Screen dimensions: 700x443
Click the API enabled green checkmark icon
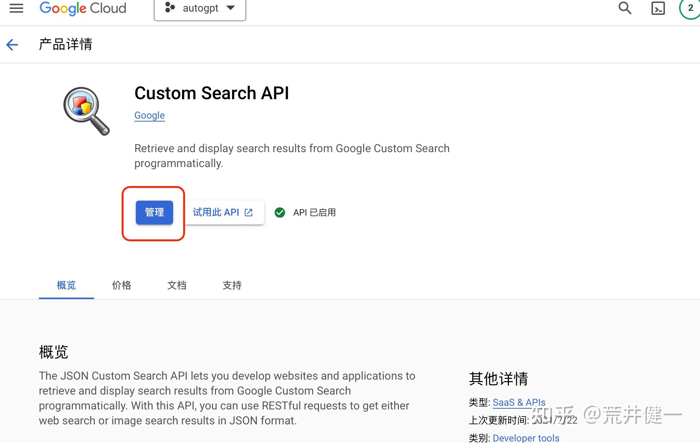pos(280,212)
